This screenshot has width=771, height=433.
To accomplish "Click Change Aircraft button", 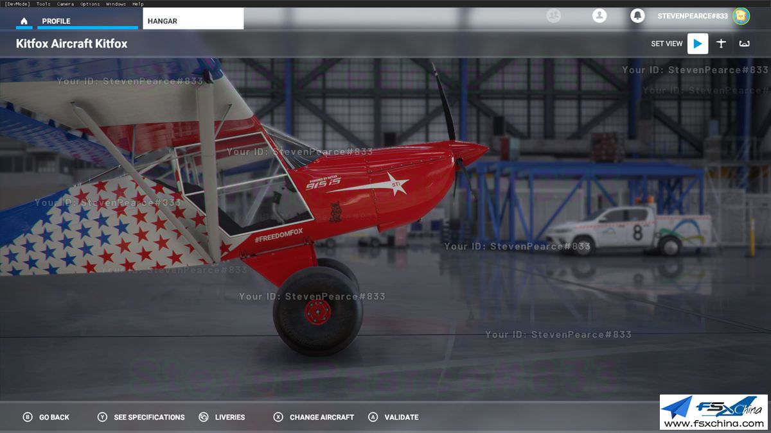I will point(314,417).
